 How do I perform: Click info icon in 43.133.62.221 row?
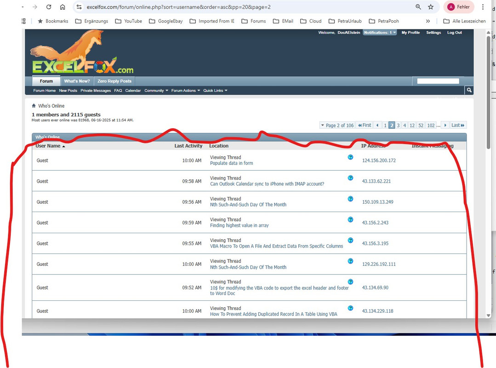pos(350,178)
